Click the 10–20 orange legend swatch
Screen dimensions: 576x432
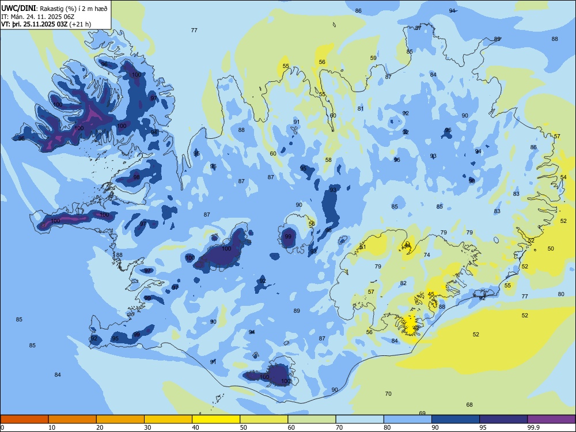tap(73, 419)
